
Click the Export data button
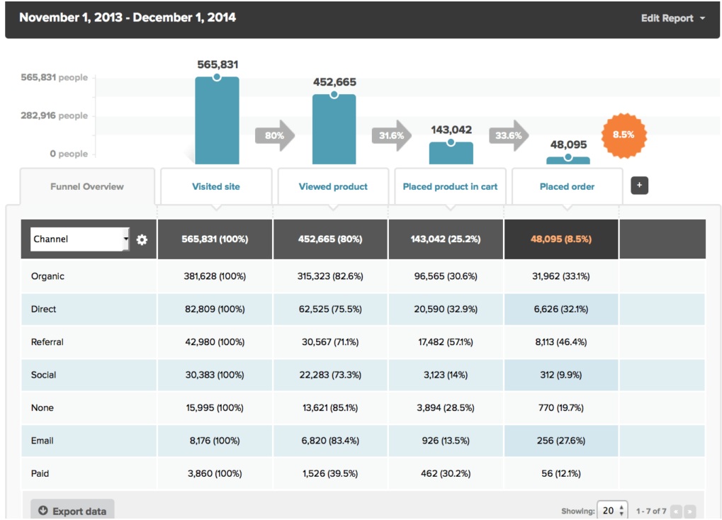point(72,509)
